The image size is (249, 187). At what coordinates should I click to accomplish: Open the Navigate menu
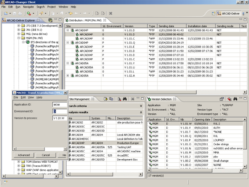pos(28,7)
